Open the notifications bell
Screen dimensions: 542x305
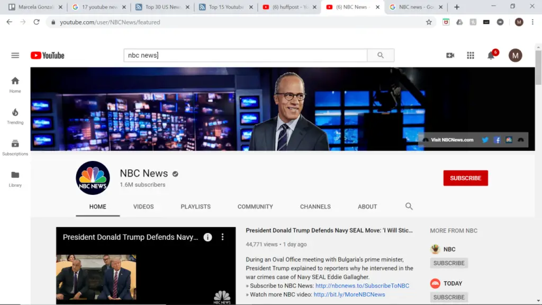click(x=491, y=55)
